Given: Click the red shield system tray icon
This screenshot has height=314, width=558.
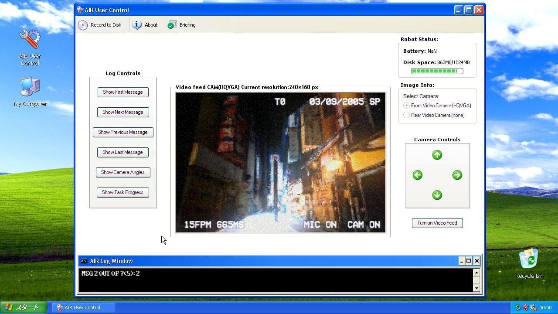Looking at the screenshot, I should [x=525, y=307].
